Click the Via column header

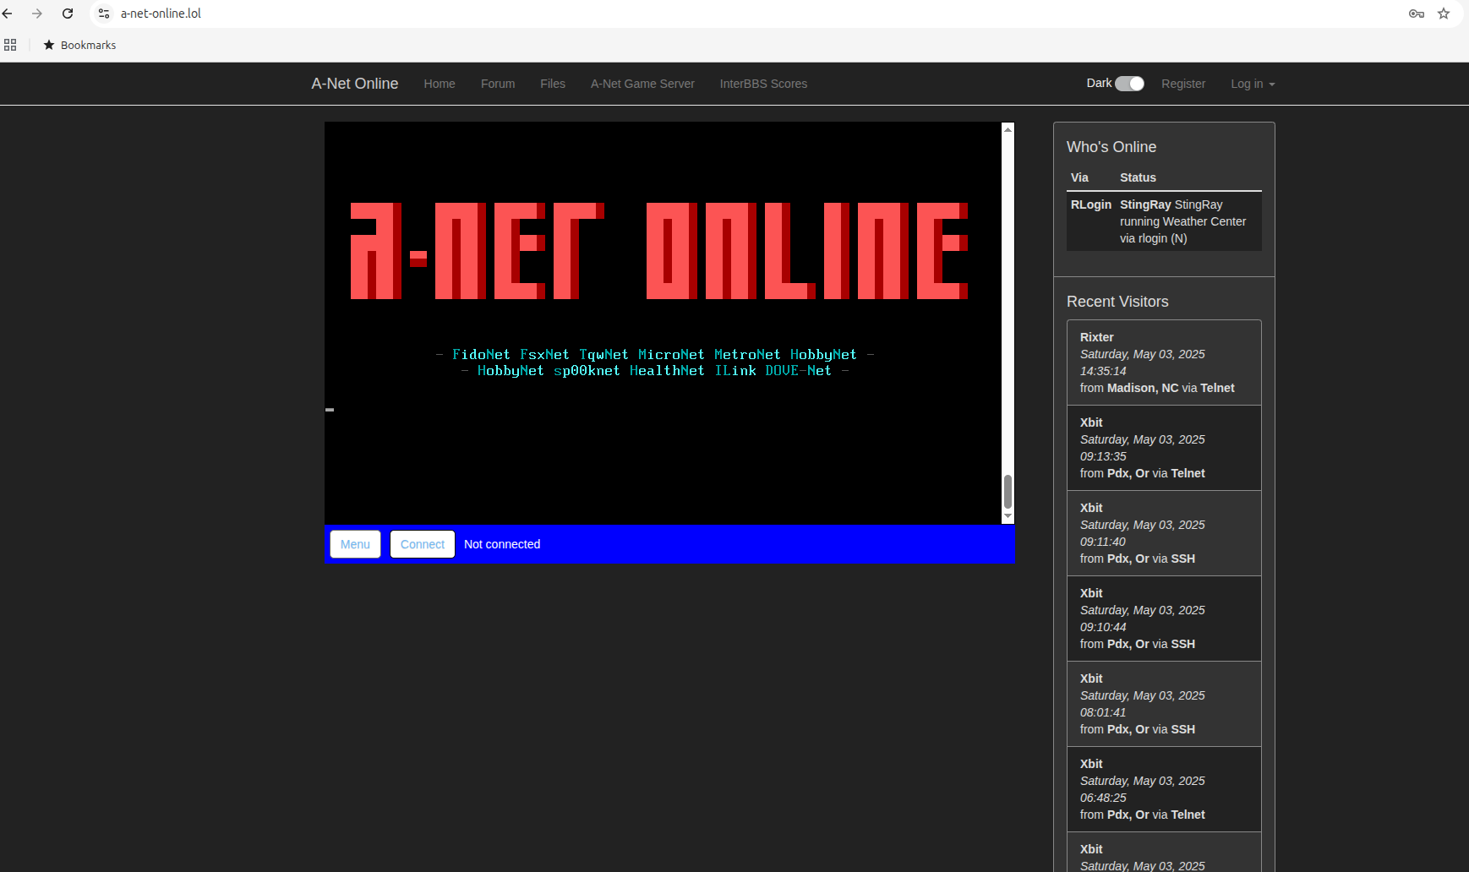coord(1079,177)
